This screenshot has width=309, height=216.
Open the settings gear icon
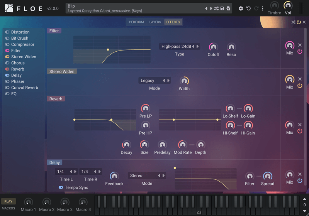pyautogui.click(x=241, y=8)
